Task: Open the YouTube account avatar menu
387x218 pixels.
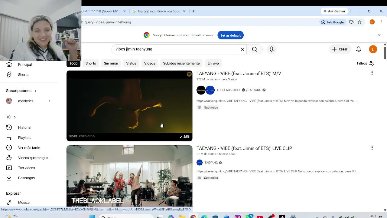Action: 373,49
